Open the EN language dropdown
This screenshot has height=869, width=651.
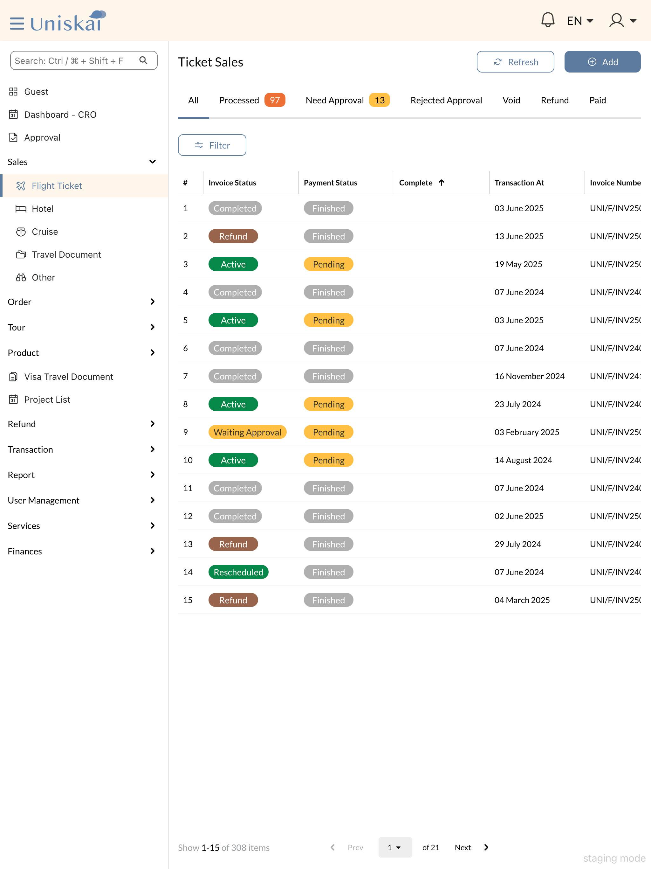tap(579, 21)
